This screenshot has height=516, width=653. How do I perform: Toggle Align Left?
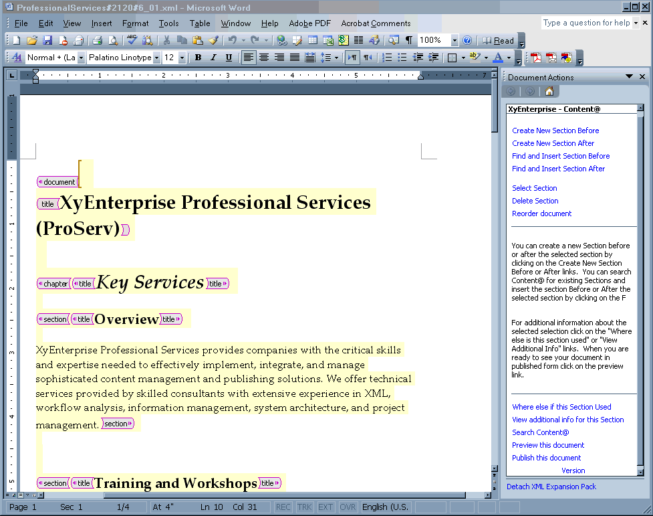(248, 58)
